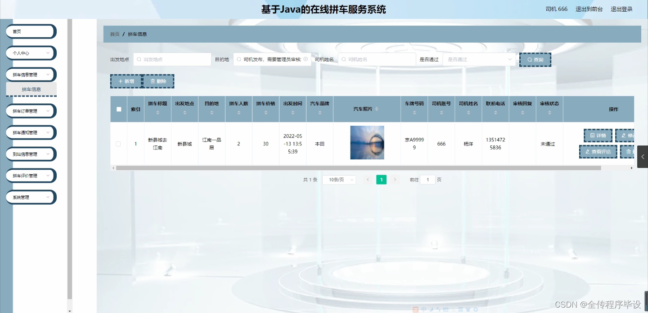The height and width of the screenshot is (313, 648).
Task: Tick the select-all checkbox in table header
Action: (x=119, y=109)
